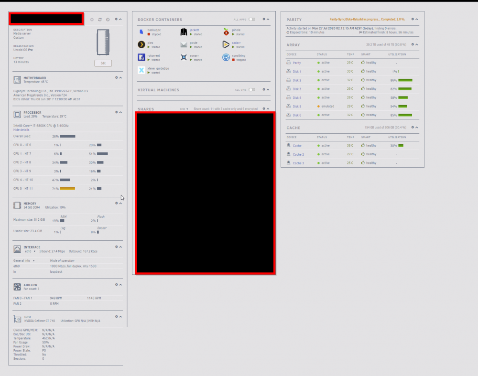The width and height of the screenshot is (478, 376).
Task: Open the Disk 2 link
Action: (x=297, y=80)
